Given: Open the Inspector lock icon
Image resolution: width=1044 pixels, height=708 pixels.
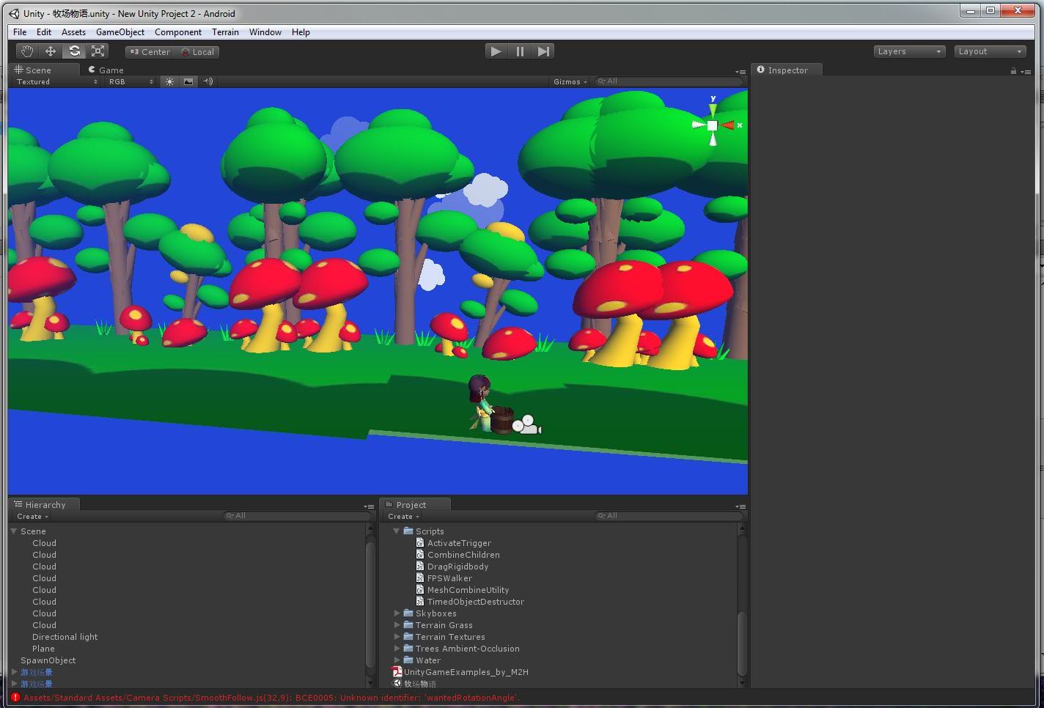Looking at the screenshot, I should tap(1013, 71).
